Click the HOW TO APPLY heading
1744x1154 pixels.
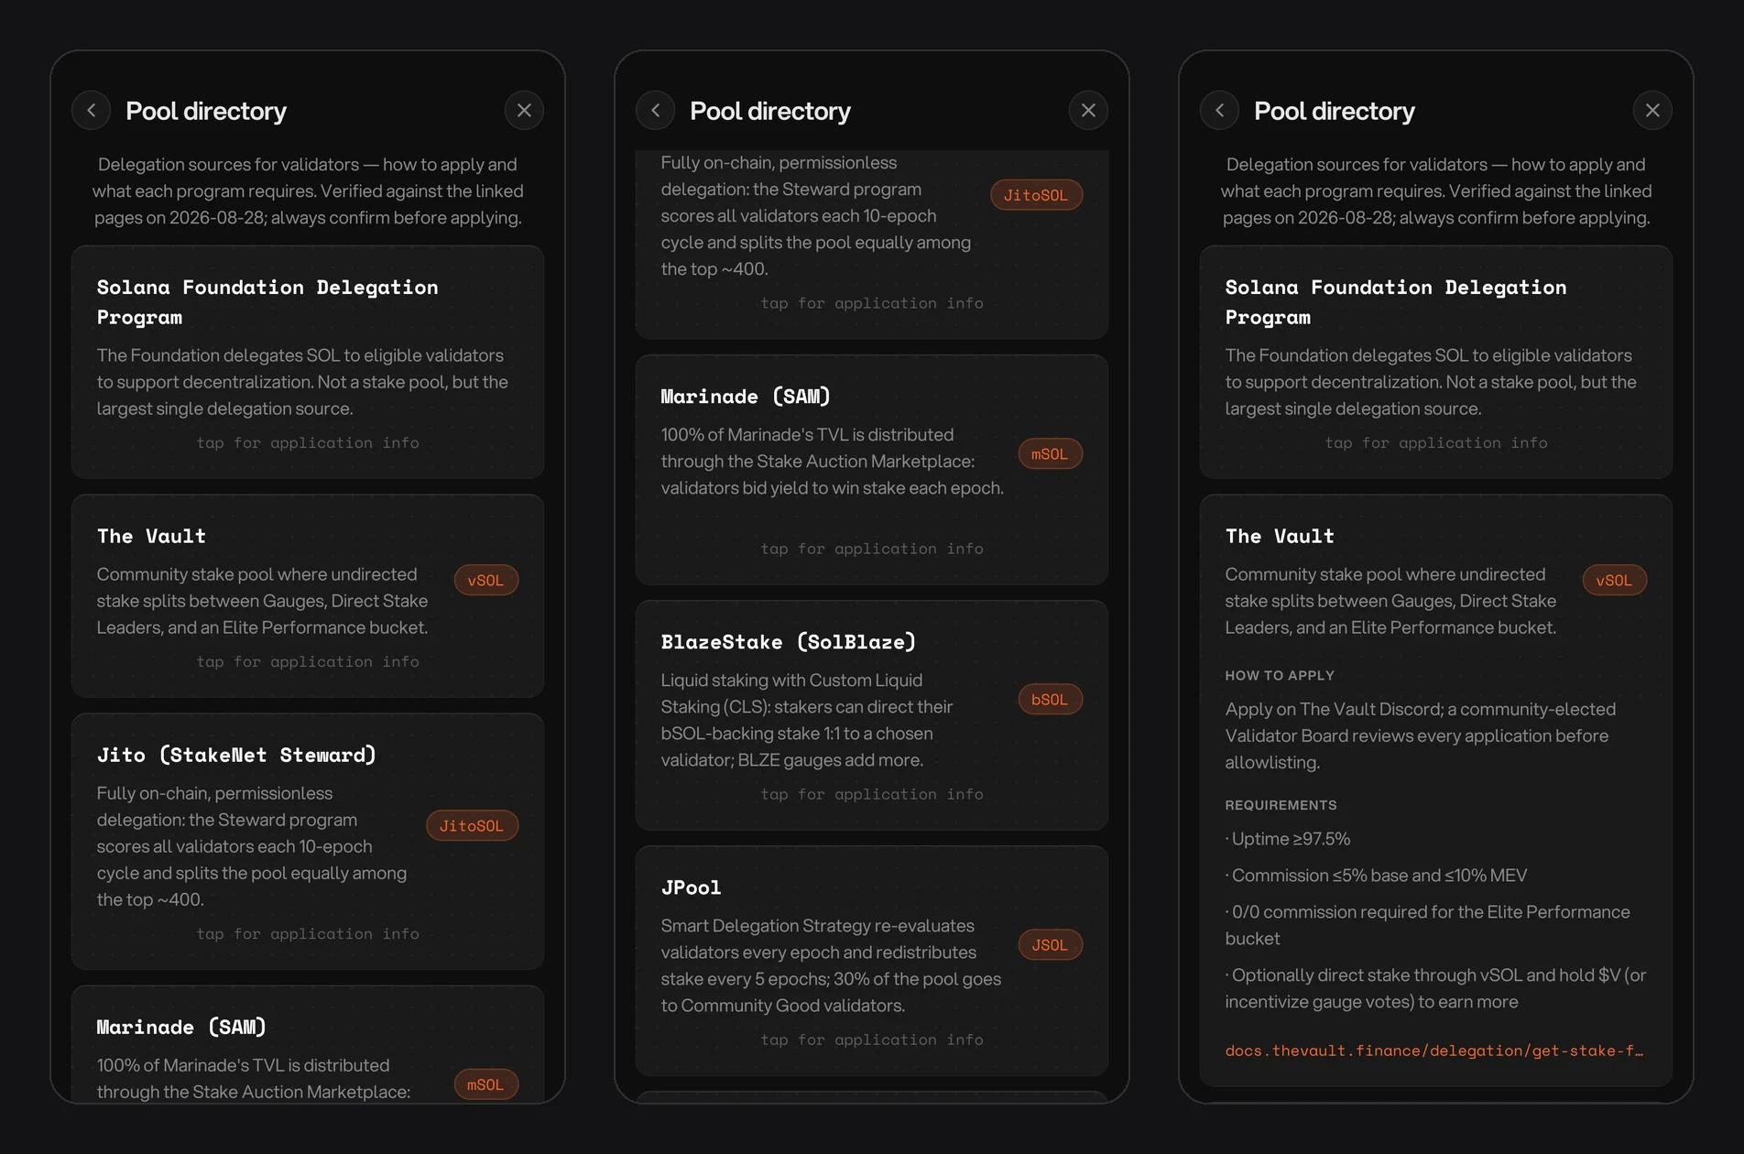coord(1280,676)
